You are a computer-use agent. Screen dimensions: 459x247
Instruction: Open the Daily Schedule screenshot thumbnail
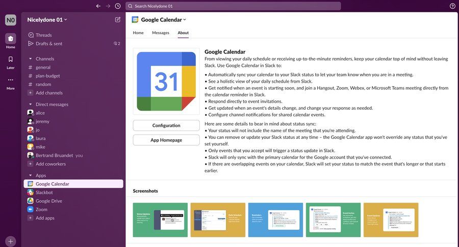(x=218, y=220)
